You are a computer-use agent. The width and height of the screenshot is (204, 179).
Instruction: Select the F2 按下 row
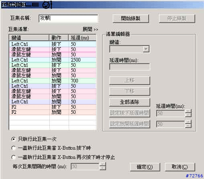[53, 107]
